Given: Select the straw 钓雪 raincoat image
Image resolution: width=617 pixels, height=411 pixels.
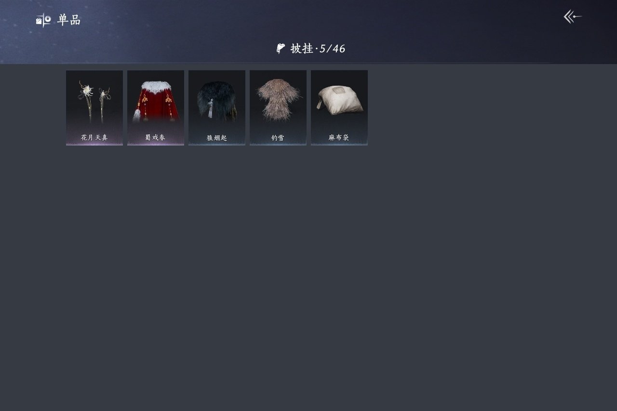Looking at the screenshot, I should coord(278,99).
